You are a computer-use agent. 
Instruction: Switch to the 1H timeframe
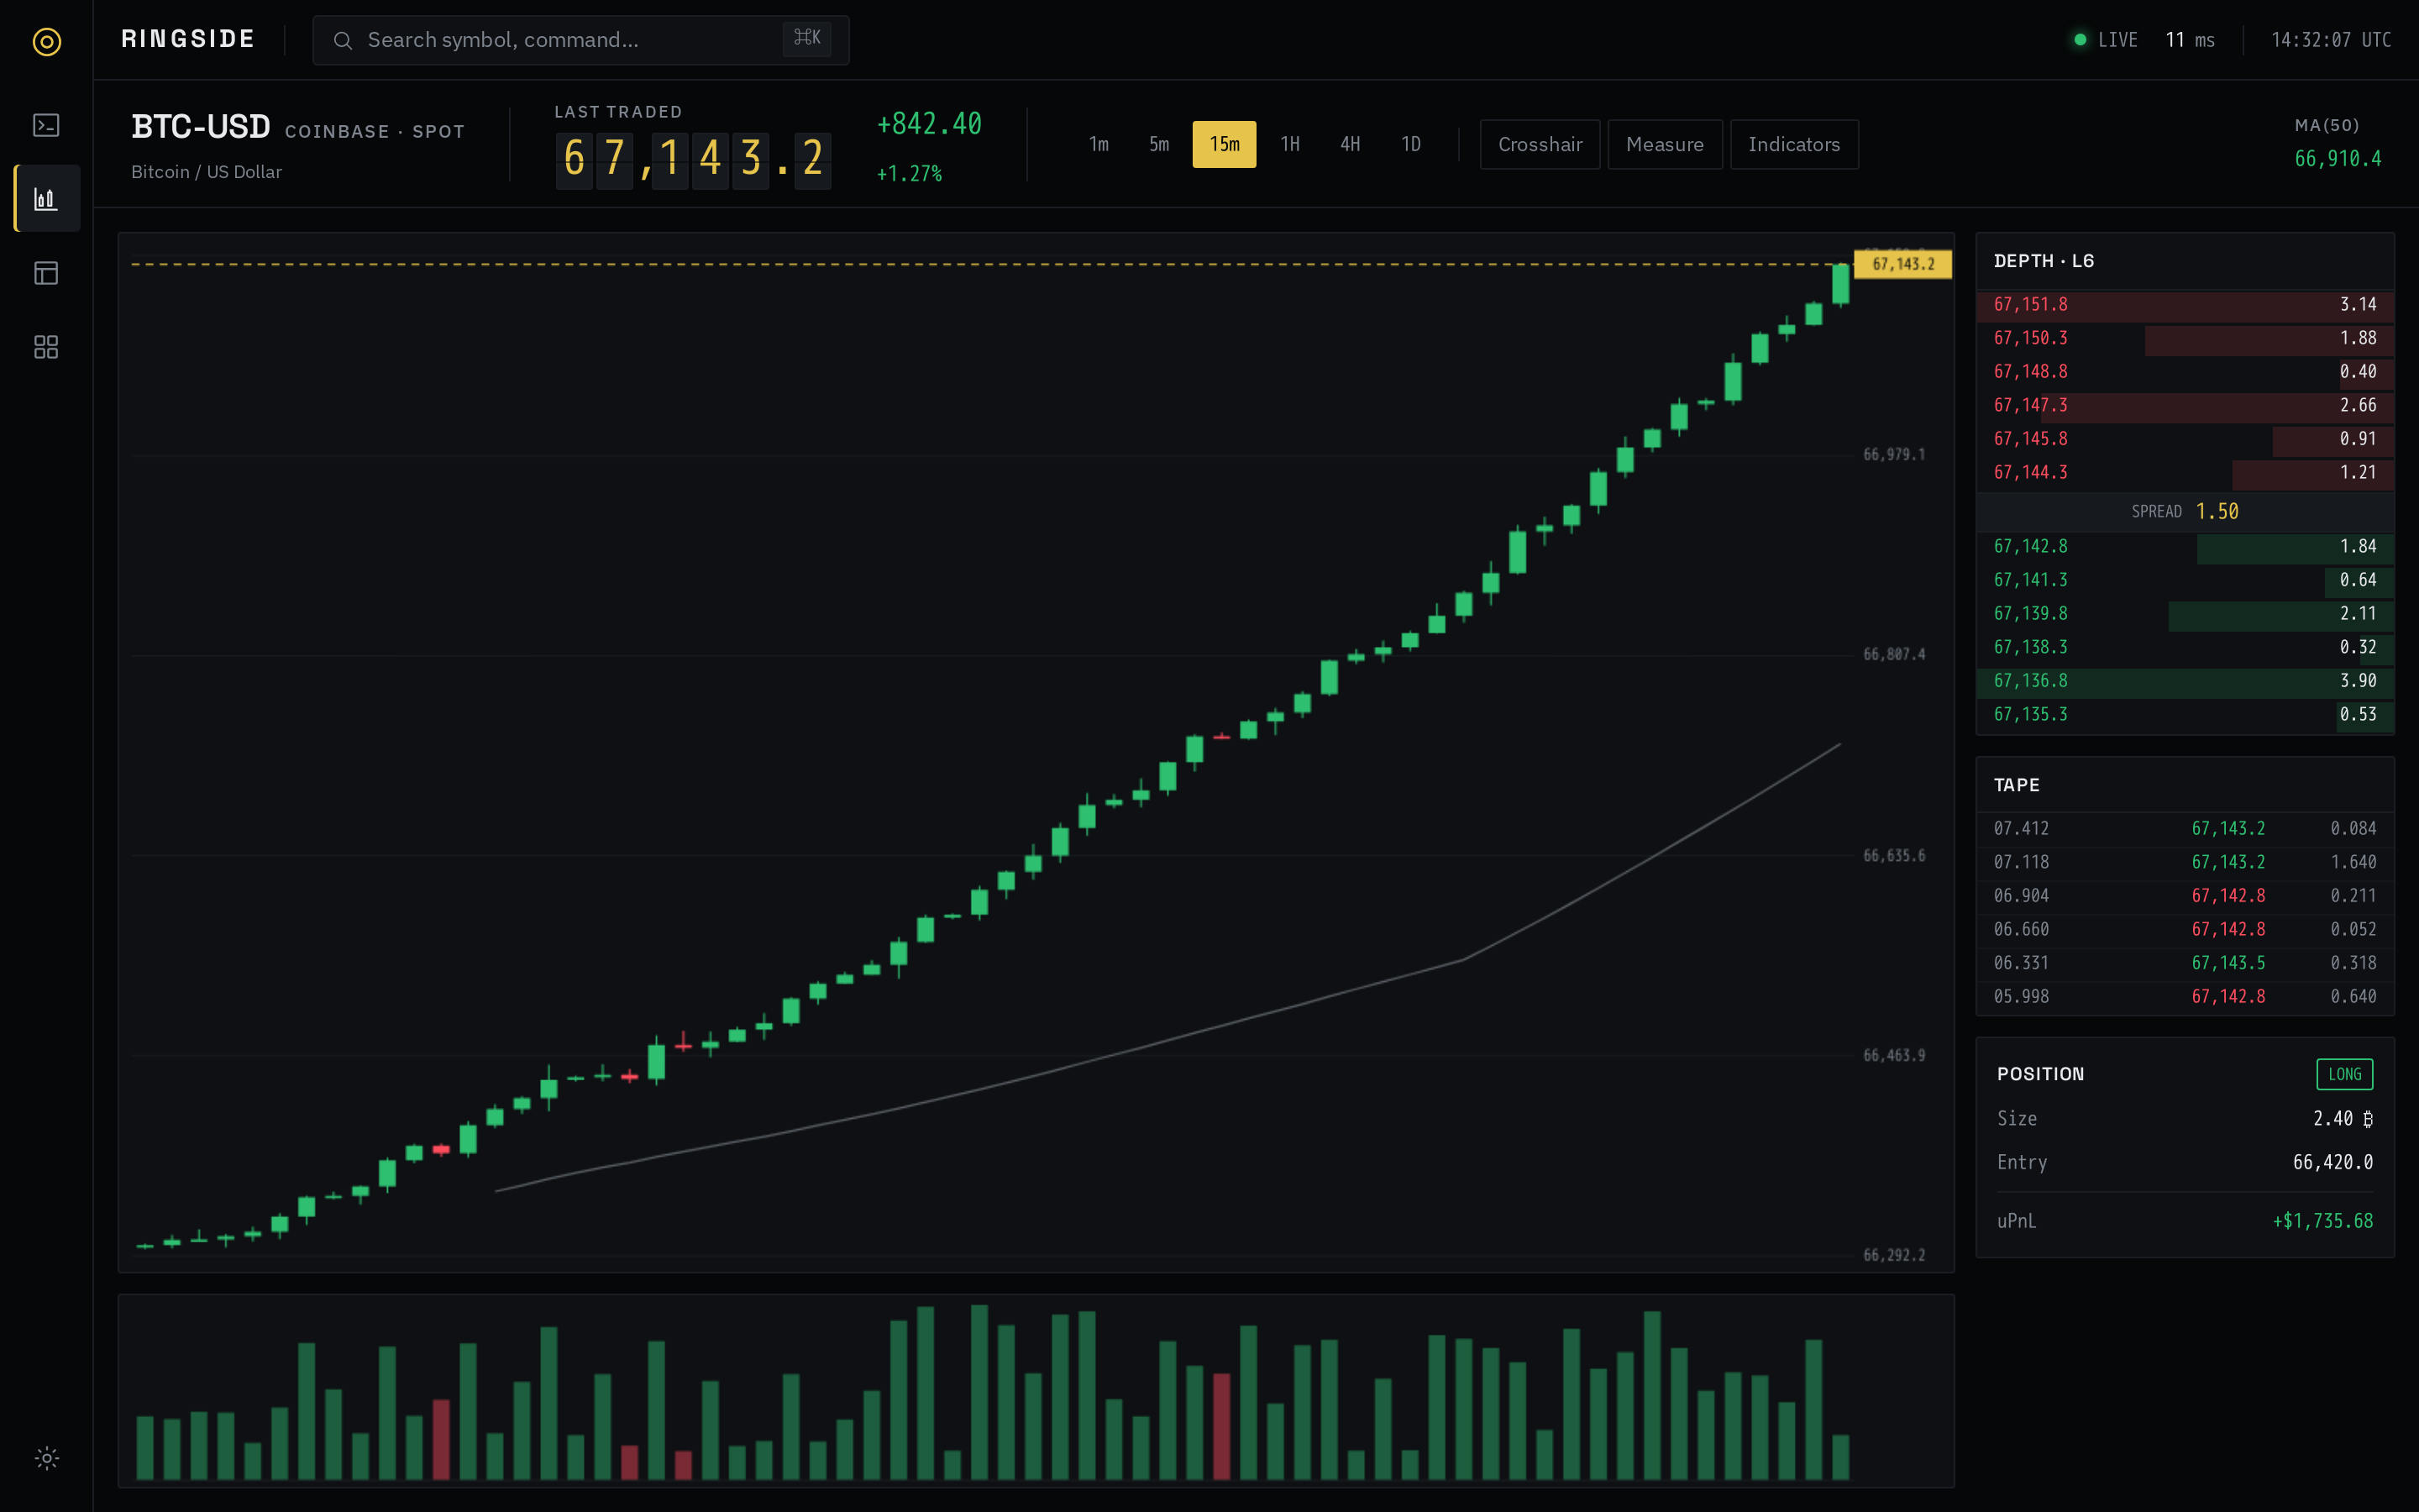1290,144
